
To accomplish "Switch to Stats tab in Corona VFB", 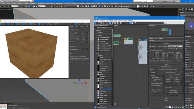I will [77, 27].
